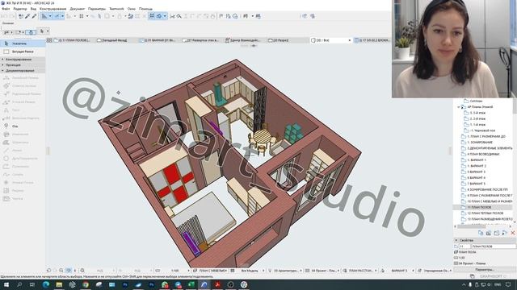Select the 12 ПЛАН ТЕПЛЫХ ПОЛОВ view
This screenshot has height=290, width=517.
tap(485, 213)
